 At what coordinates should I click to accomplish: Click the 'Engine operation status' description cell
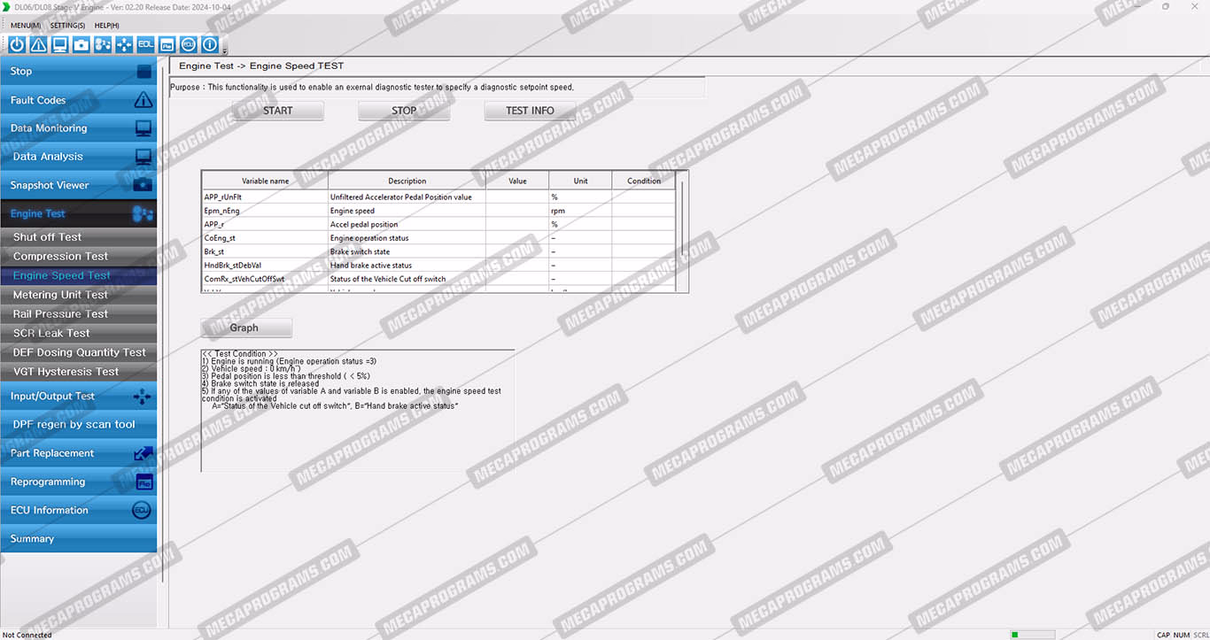click(x=407, y=238)
